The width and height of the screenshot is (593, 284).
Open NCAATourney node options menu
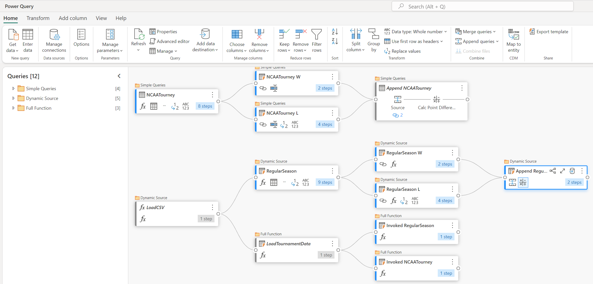[212, 95]
